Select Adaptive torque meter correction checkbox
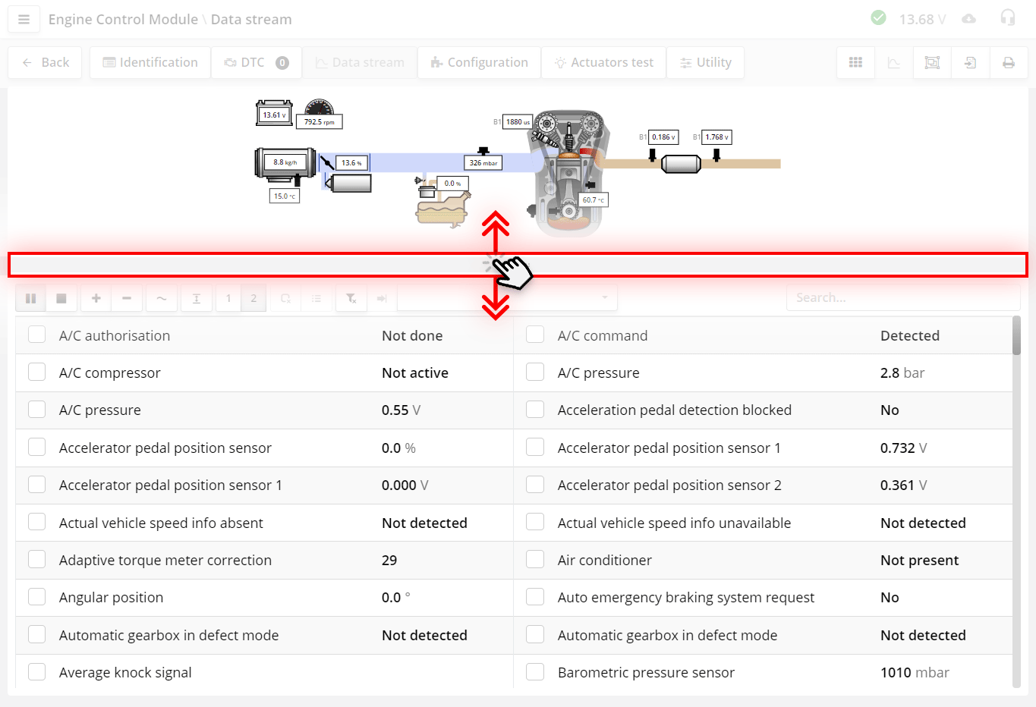Viewport: 1036px width, 707px height. (36, 560)
